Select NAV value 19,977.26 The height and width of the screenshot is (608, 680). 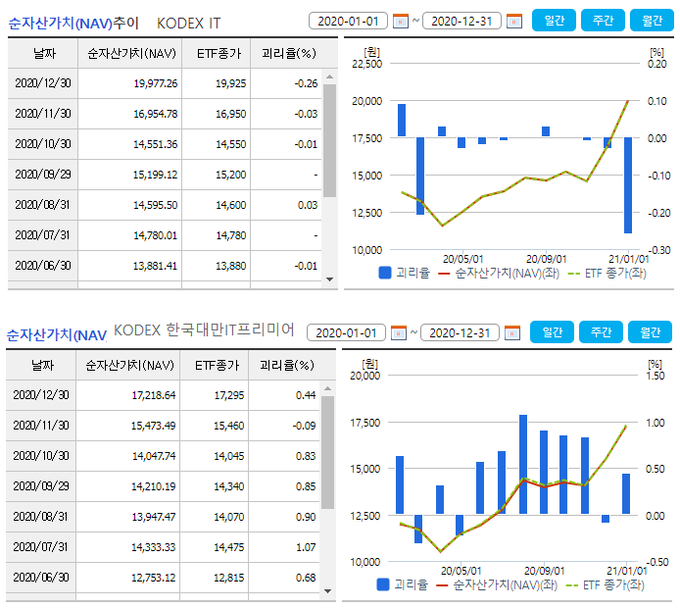tap(155, 83)
